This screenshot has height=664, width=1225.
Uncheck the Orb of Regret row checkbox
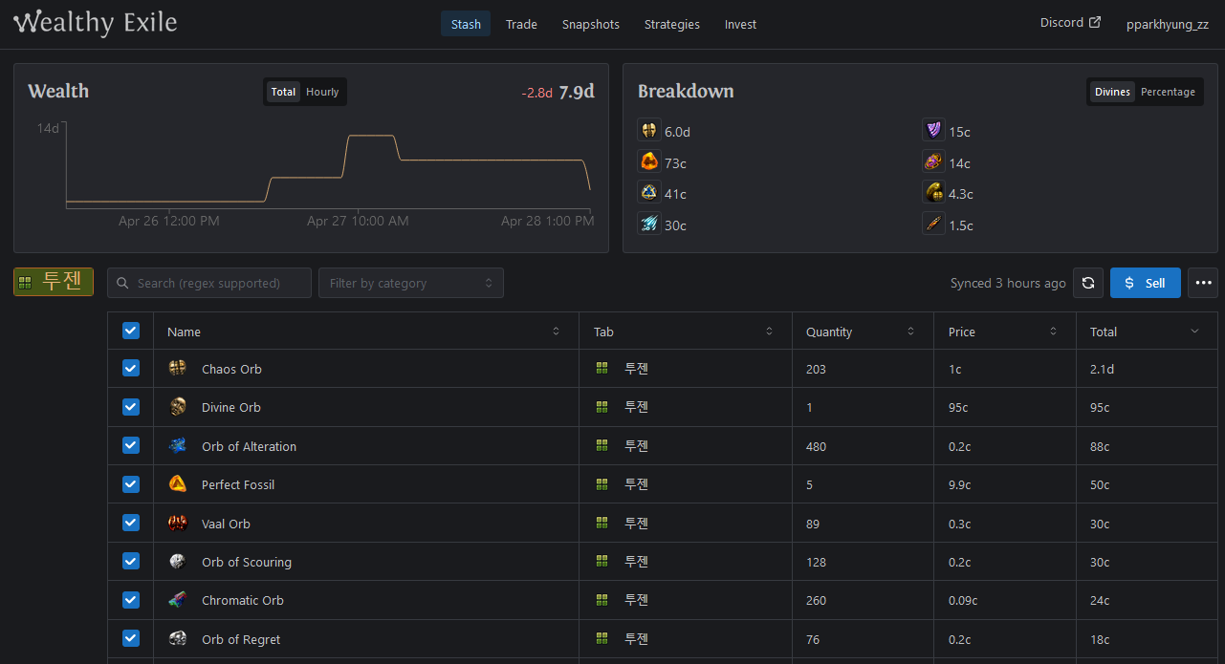[131, 638]
